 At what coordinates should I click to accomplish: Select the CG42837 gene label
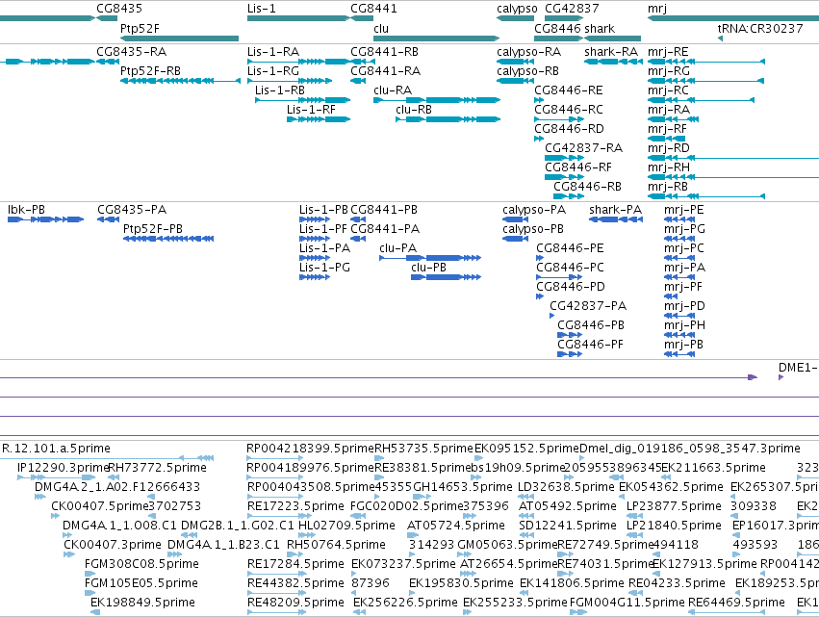(x=572, y=9)
